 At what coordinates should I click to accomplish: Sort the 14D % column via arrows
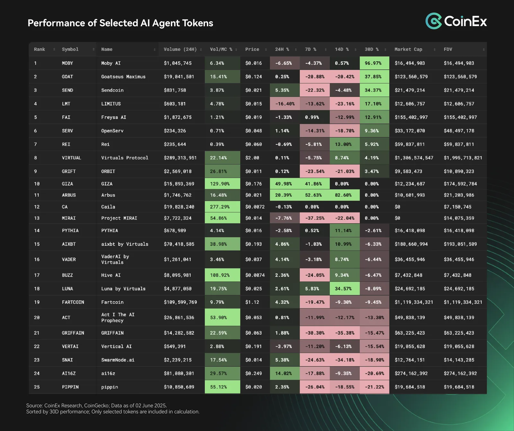[356, 49]
